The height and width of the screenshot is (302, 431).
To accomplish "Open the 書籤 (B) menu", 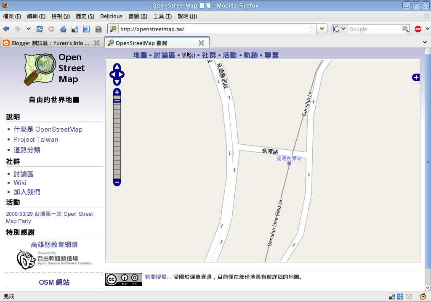I will [x=138, y=16].
